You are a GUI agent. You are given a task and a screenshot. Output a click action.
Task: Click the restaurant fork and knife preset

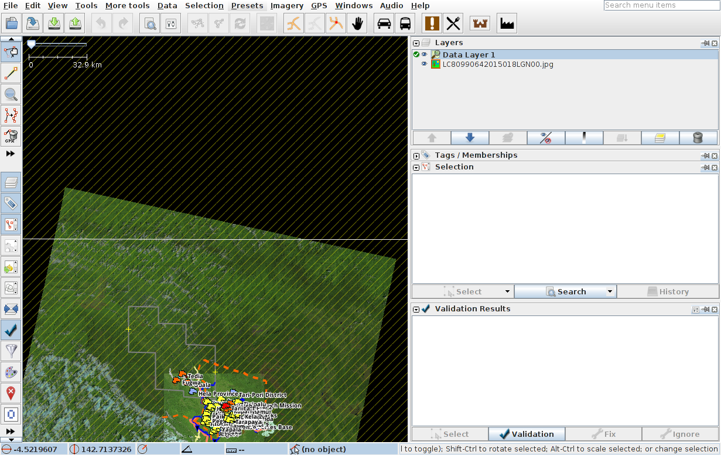pos(453,23)
